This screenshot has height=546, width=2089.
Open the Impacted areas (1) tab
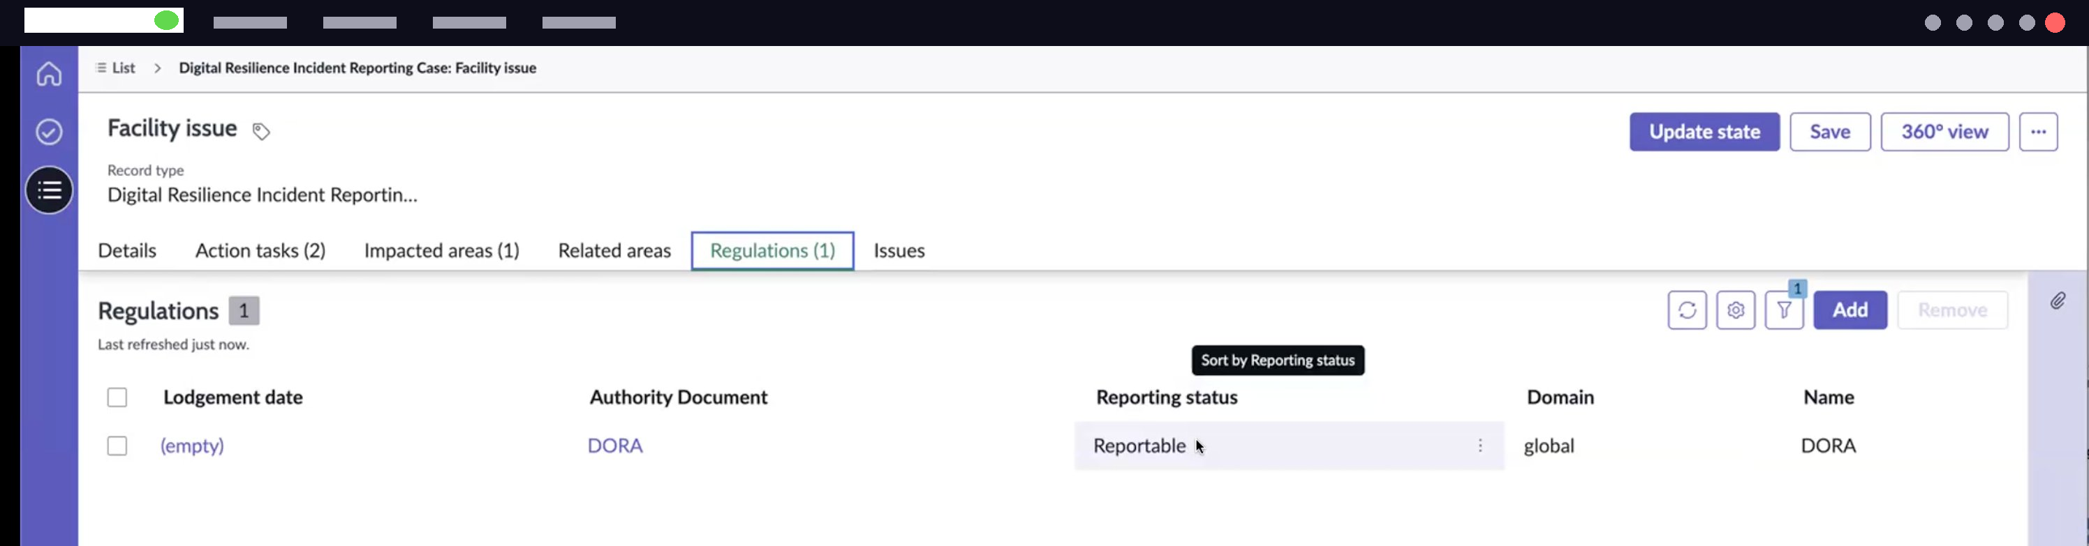point(442,250)
